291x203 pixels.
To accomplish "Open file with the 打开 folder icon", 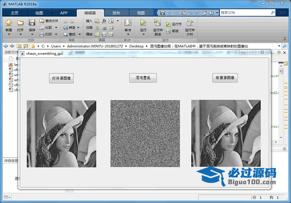I will [20, 23].
